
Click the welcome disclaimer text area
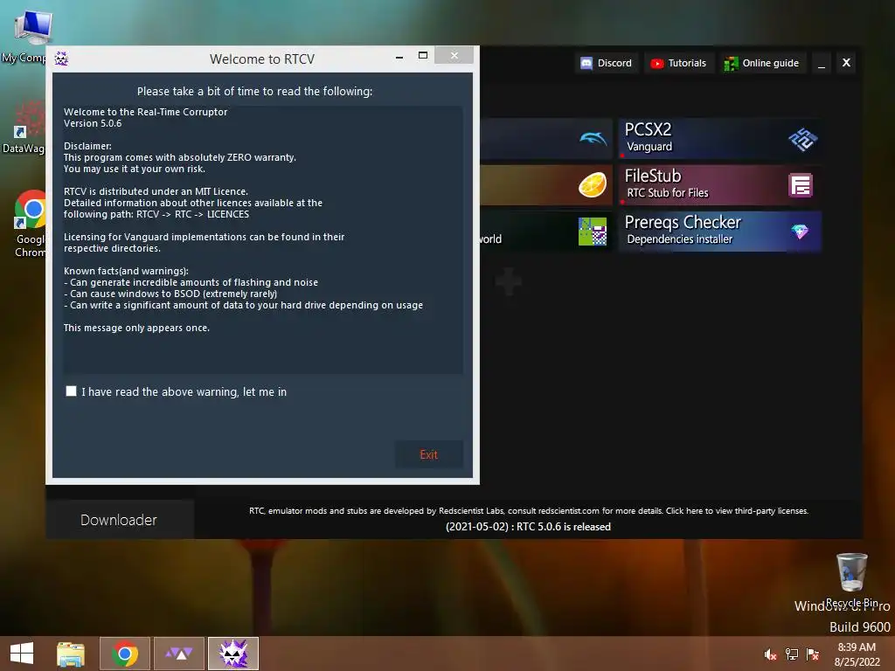point(262,239)
